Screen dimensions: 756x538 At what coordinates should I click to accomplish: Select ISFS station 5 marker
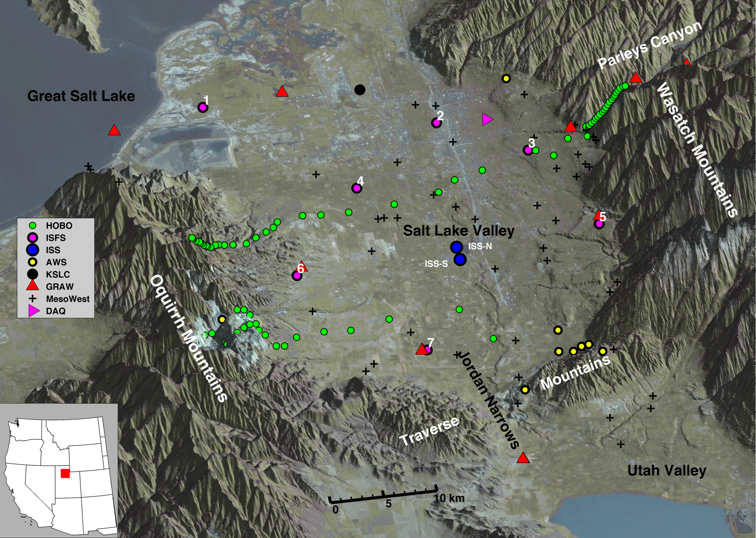pos(599,224)
